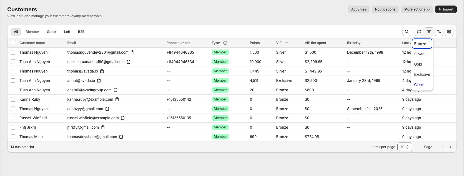This screenshot has height=176, width=464.
Task: Switch to the Guest tab
Action: click(51, 32)
